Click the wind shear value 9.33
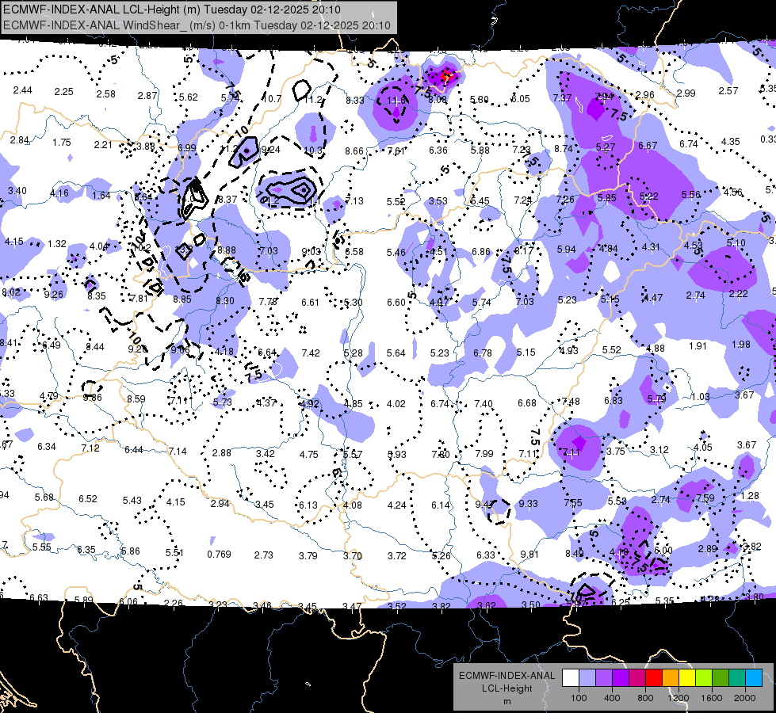The height and width of the screenshot is (713, 776). pyautogui.click(x=529, y=503)
